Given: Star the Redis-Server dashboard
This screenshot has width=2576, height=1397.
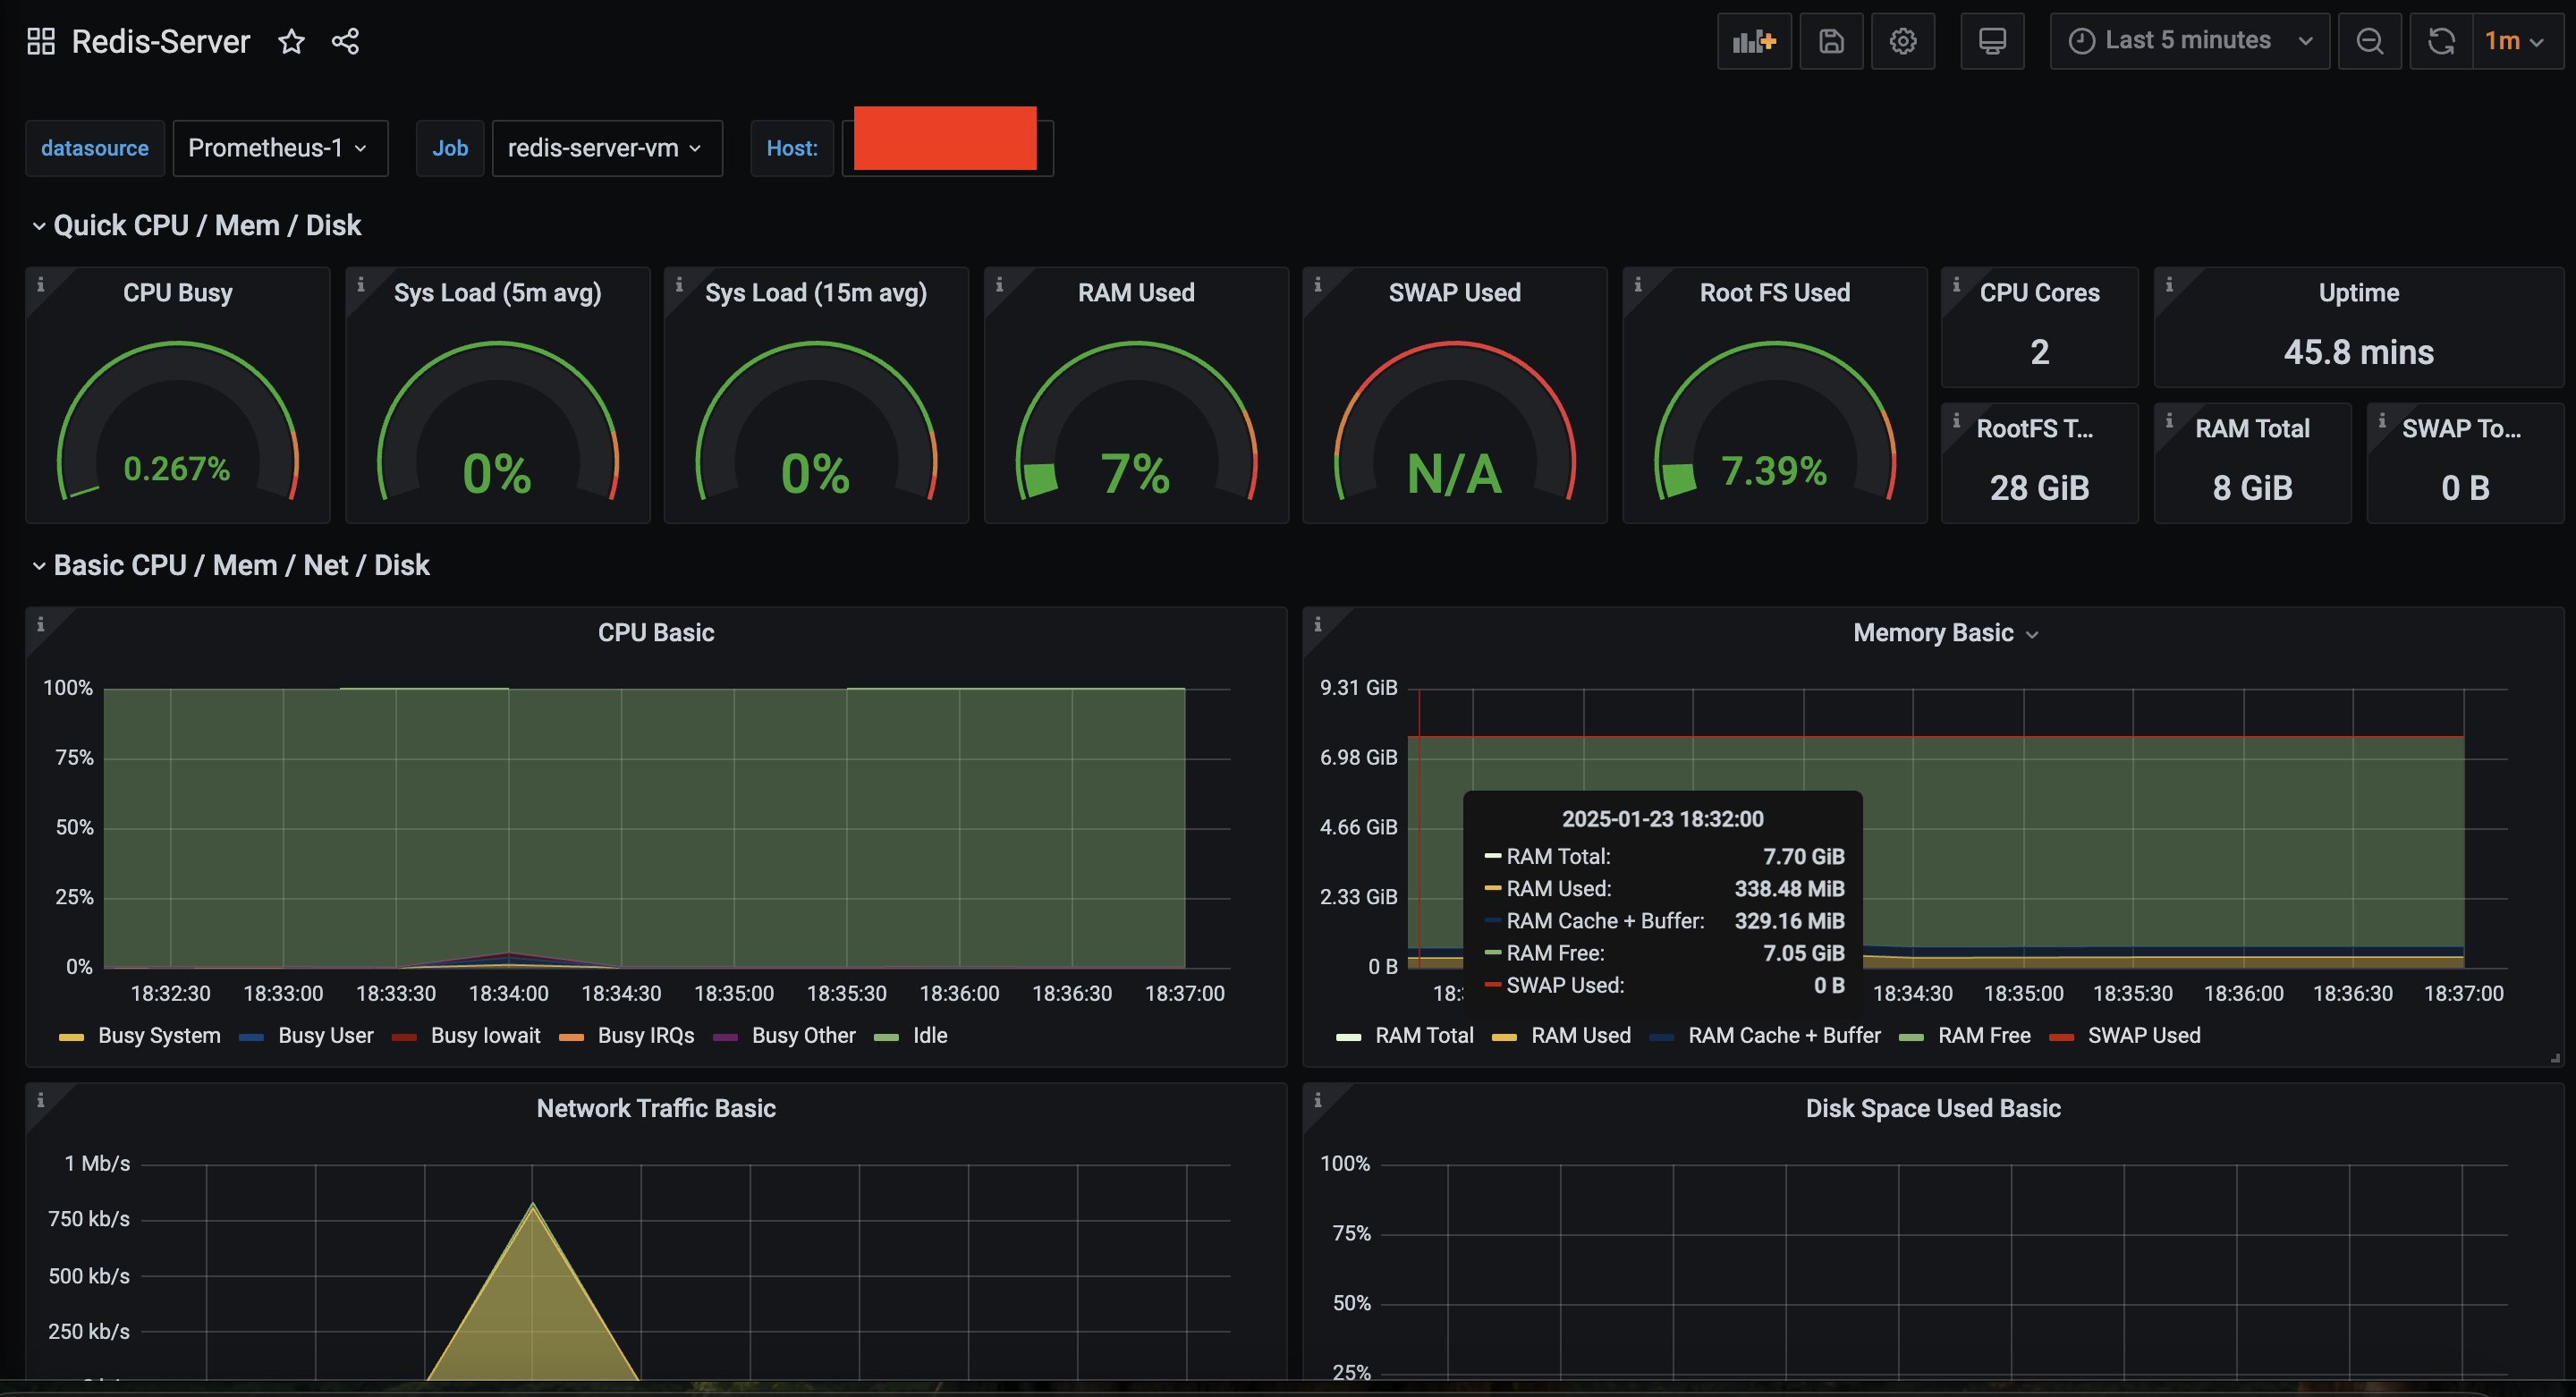Looking at the screenshot, I should tap(291, 41).
